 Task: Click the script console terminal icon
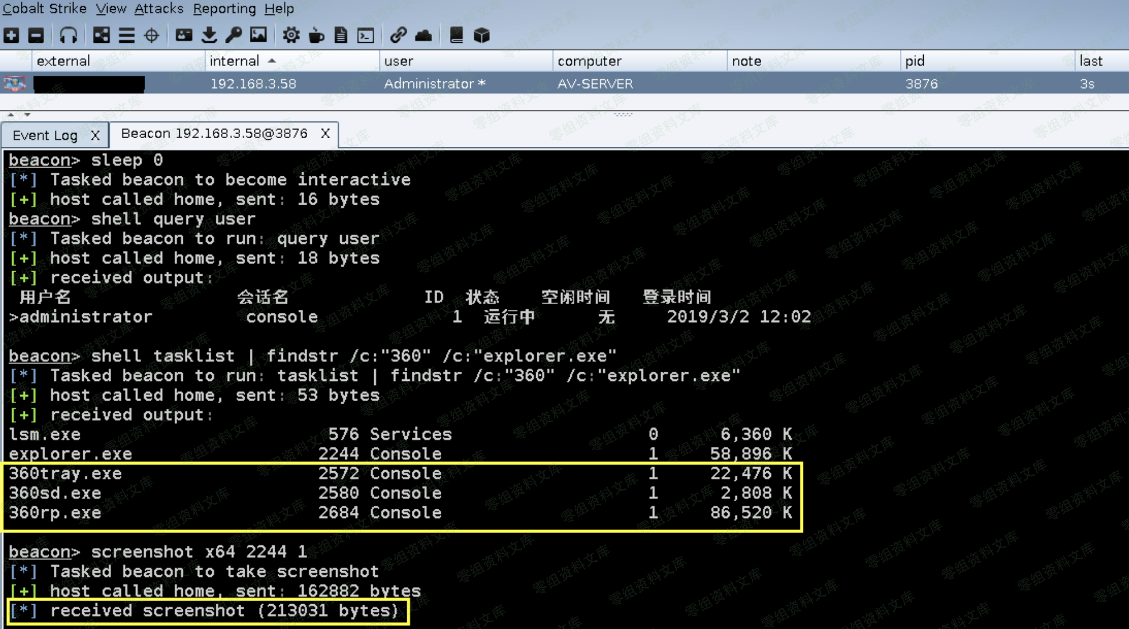point(366,35)
